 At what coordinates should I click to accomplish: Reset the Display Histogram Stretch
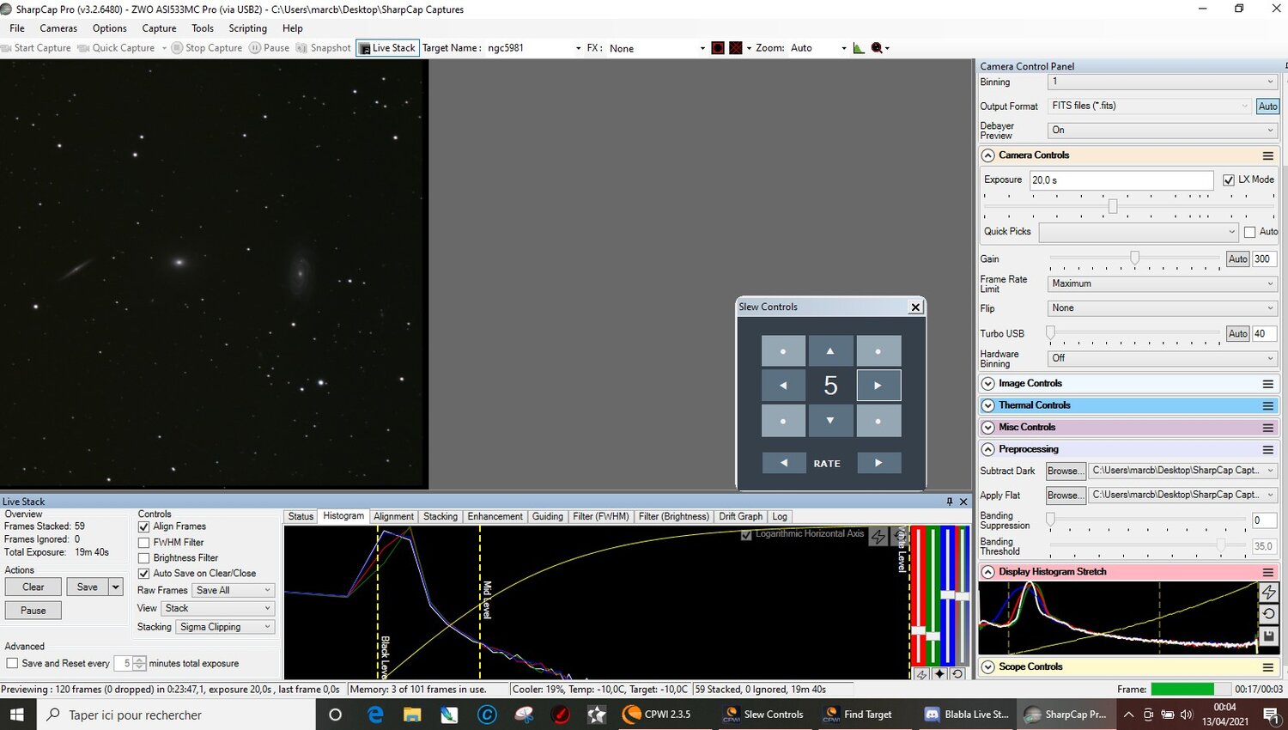click(x=1267, y=613)
